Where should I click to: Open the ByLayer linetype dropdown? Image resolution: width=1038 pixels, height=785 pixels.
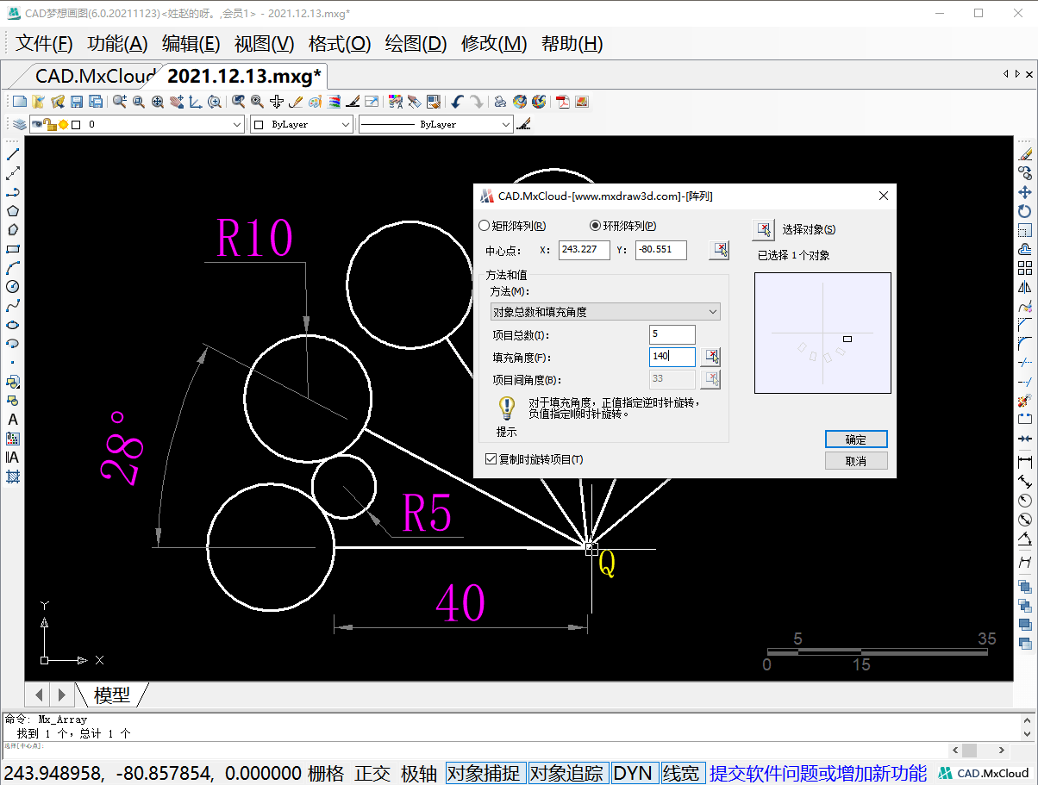506,125
